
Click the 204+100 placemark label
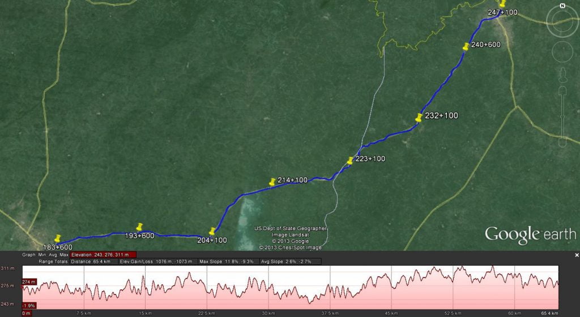(212, 240)
